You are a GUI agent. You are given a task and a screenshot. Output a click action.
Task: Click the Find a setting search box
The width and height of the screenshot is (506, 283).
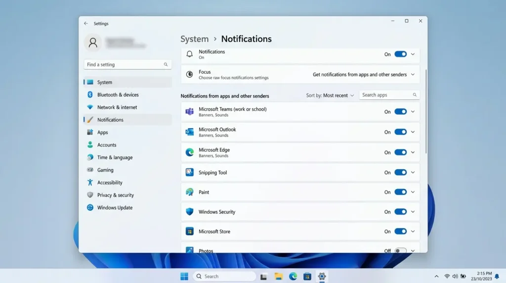128,65
